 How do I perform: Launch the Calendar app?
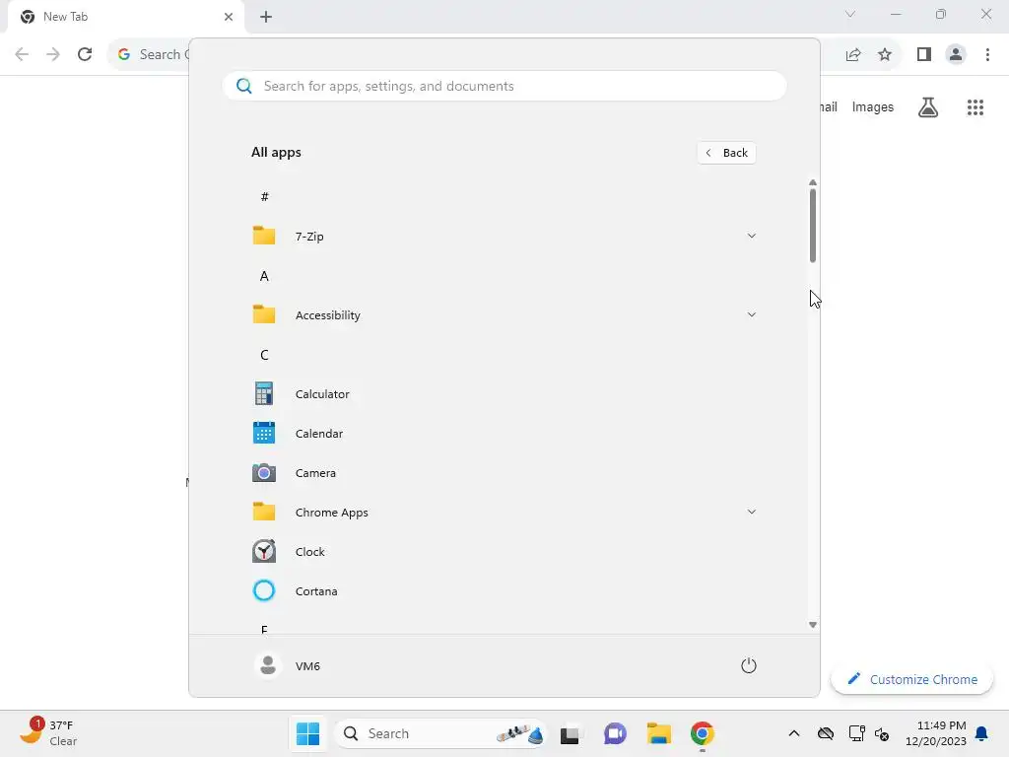504,434
